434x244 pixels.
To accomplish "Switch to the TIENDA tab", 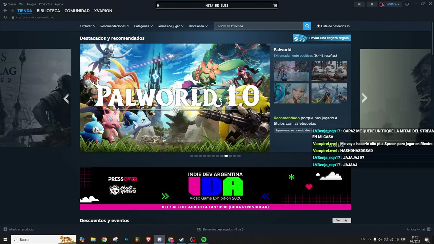I will (x=25, y=11).
